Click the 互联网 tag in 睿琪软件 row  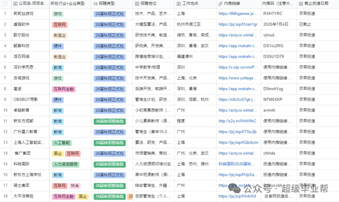click(60, 25)
